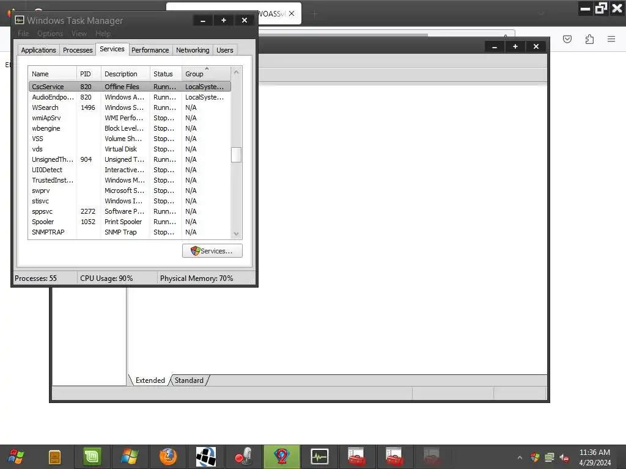This screenshot has width=626, height=469.
Task: Switch to the Users tab
Action: pyautogui.click(x=225, y=50)
